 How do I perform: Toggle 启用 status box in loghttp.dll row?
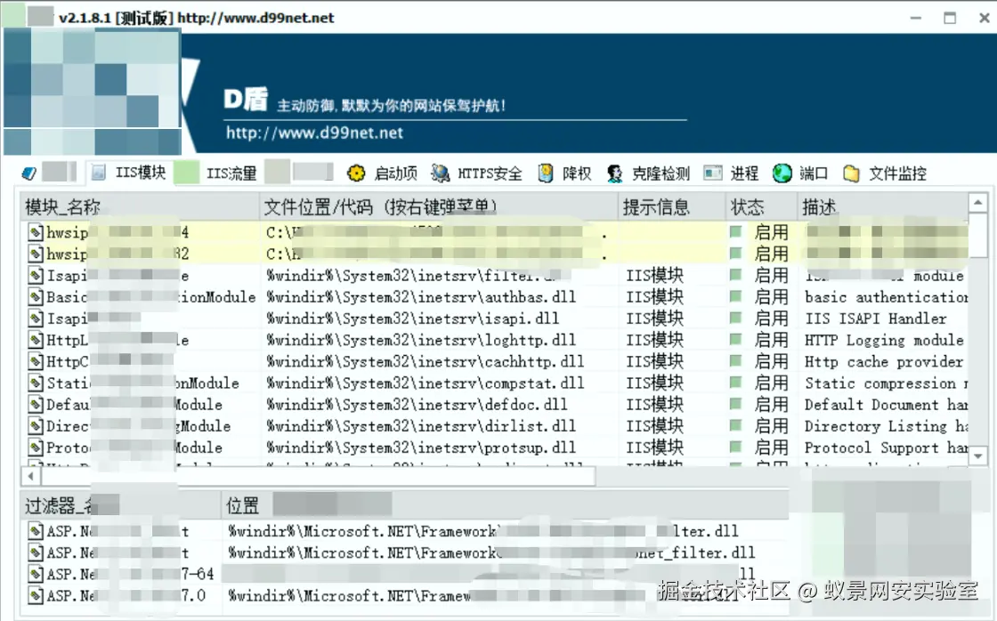click(x=735, y=340)
